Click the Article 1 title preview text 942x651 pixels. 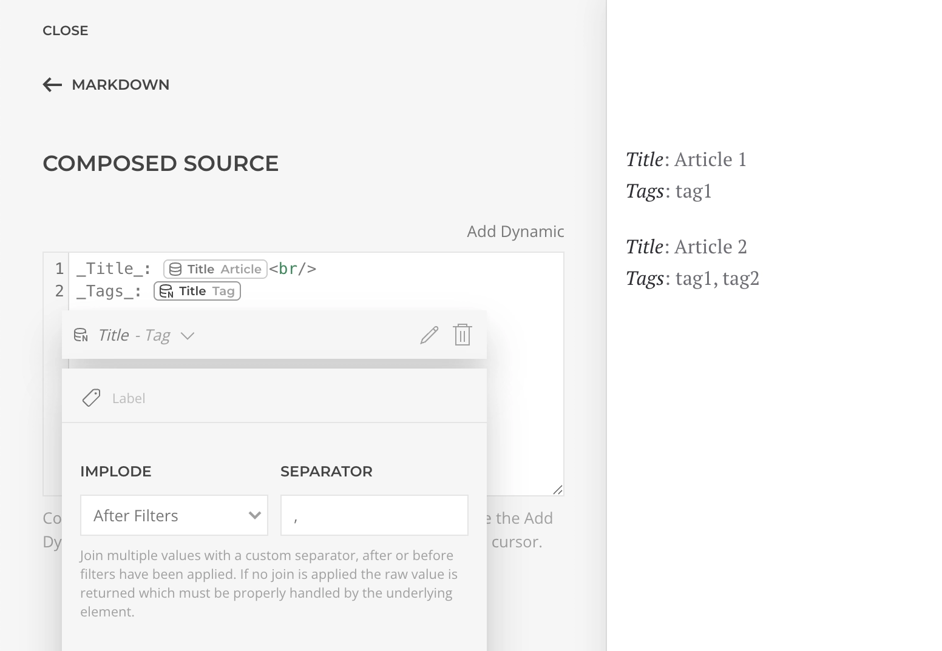tap(710, 159)
